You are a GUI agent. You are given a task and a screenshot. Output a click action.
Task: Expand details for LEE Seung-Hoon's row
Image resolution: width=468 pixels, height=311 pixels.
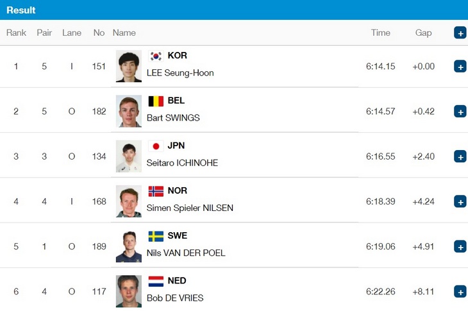[460, 66]
